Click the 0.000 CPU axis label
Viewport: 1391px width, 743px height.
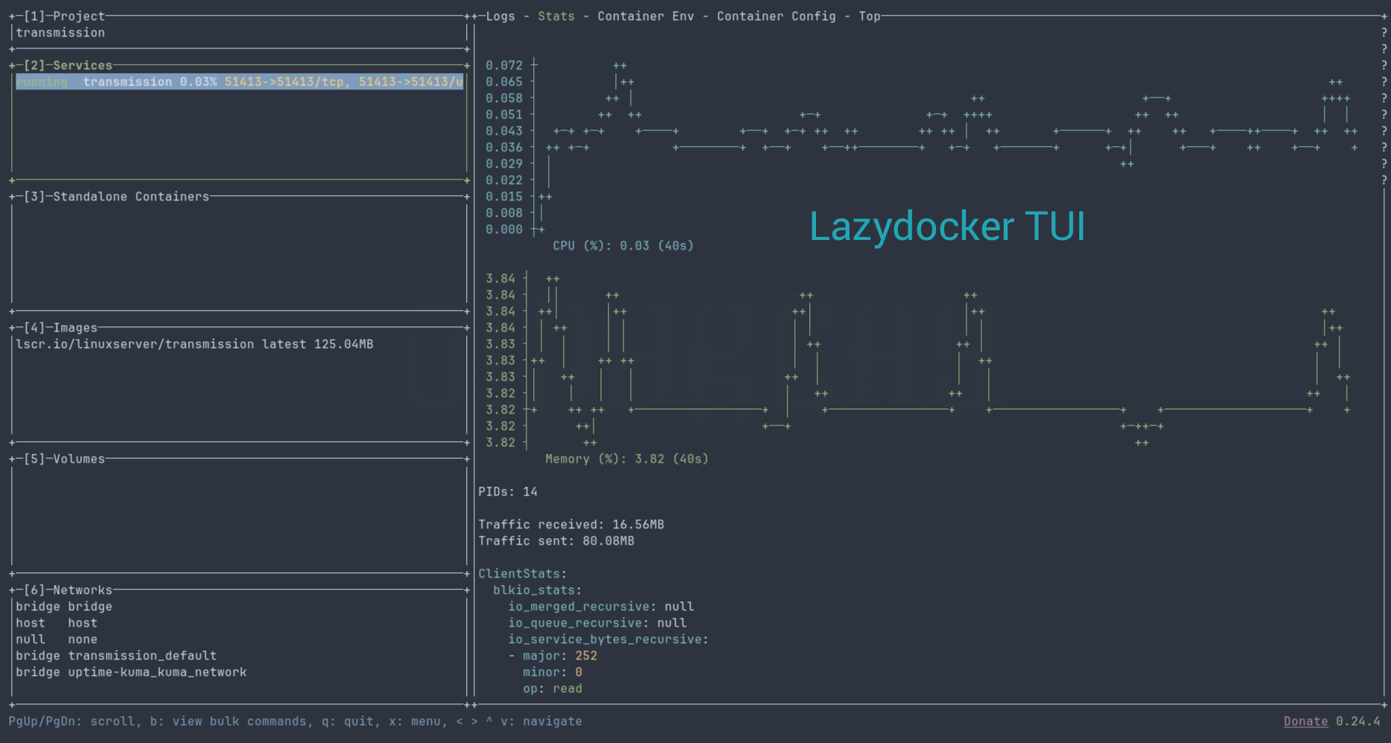(x=504, y=230)
